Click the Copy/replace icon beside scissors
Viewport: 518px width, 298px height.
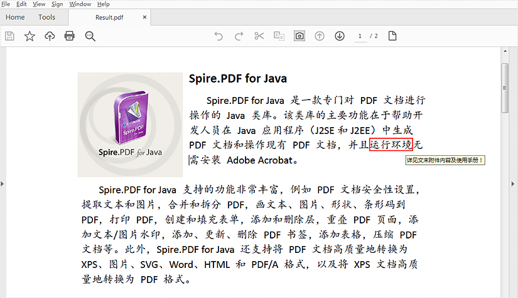pos(279,36)
